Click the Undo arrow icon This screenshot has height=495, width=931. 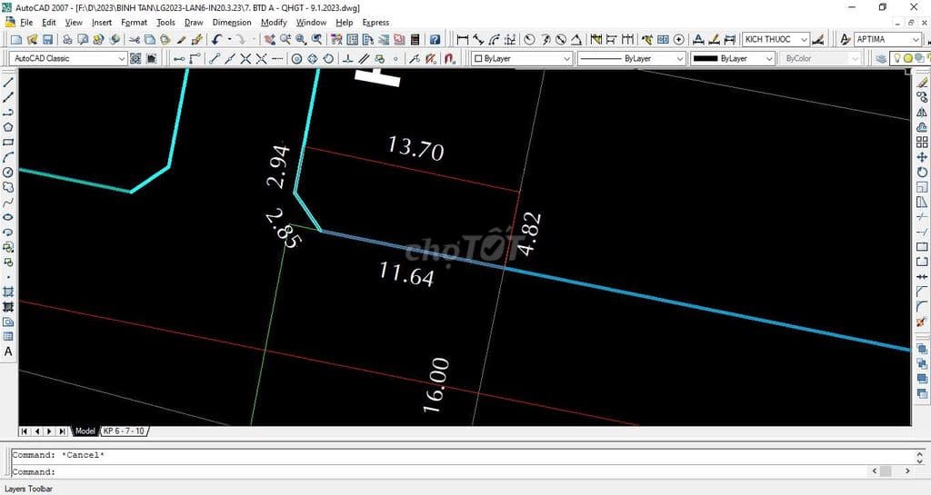216,40
